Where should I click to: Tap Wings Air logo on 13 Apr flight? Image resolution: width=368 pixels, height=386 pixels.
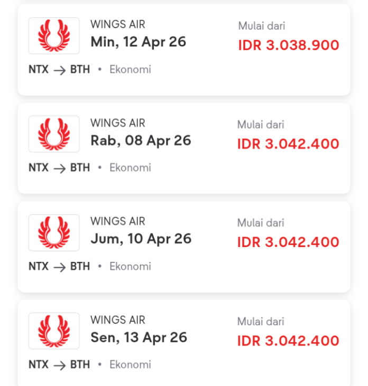[54, 331]
